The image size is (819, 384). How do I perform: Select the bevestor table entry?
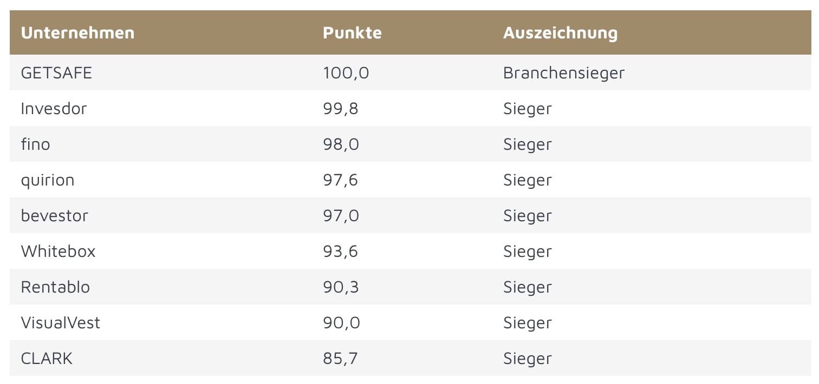click(54, 215)
